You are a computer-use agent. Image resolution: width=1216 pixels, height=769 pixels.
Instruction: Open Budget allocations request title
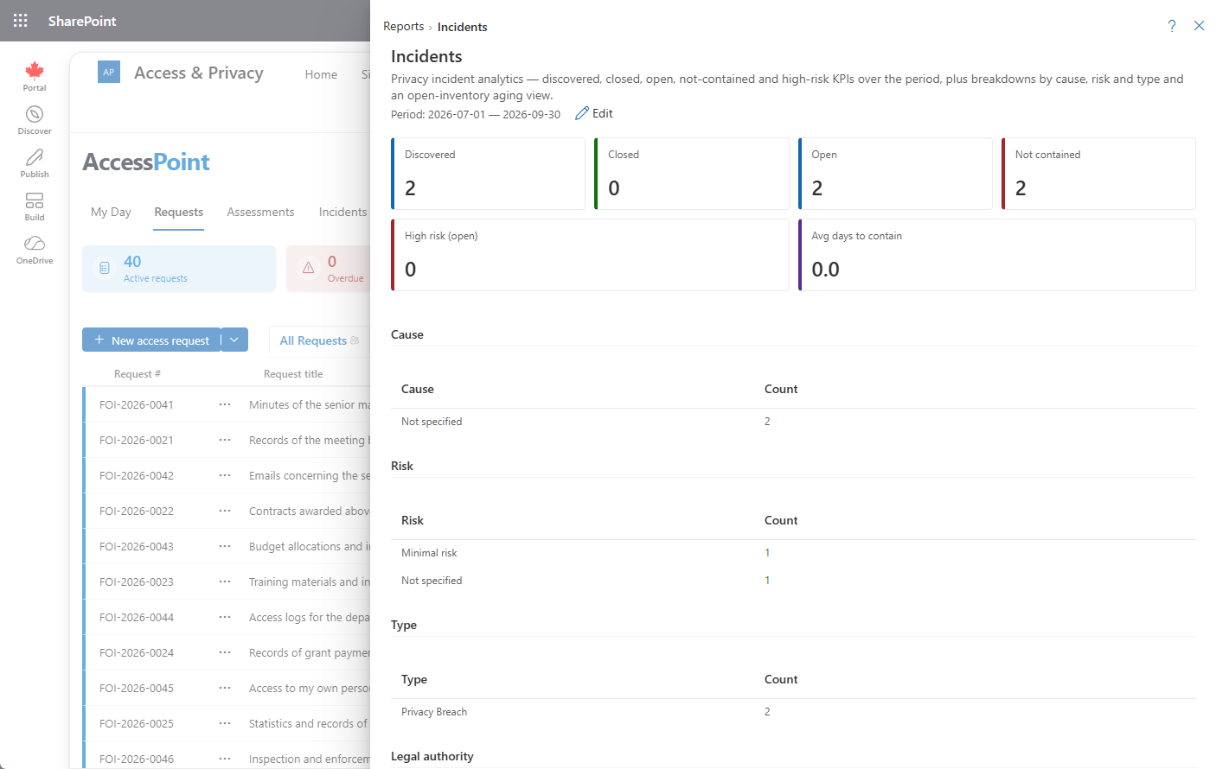[310, 546]
